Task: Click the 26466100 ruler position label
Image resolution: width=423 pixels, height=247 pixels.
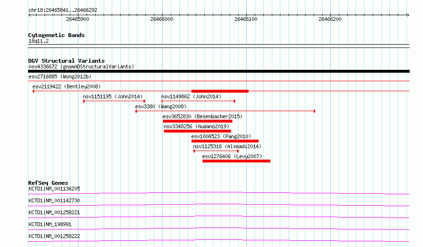Action: 246,19
